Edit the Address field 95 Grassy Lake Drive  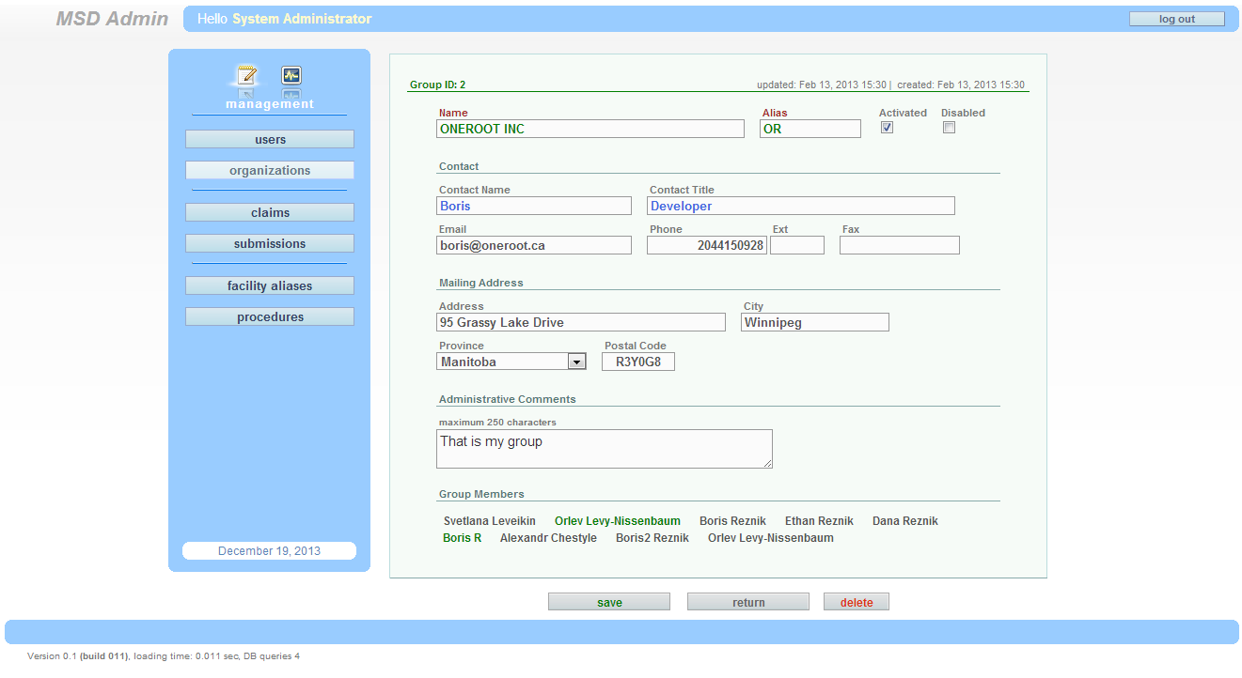point(581,322)
